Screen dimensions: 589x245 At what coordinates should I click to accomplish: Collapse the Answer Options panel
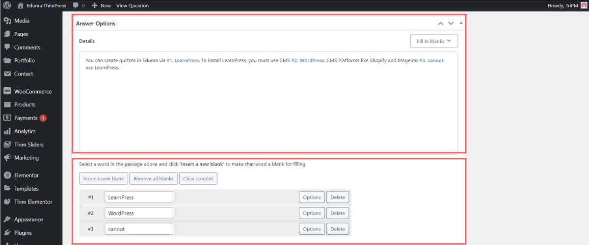click(x=460, y=23)
